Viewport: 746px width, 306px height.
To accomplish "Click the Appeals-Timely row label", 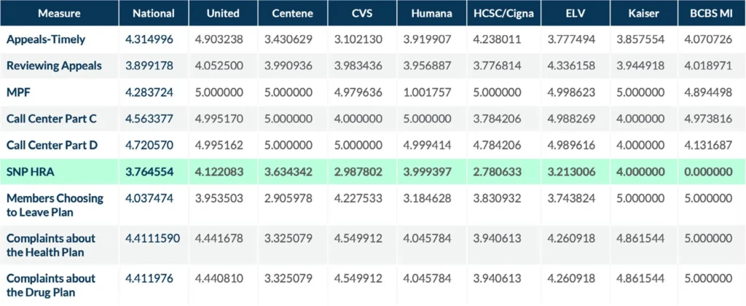I will coord(44,40).
